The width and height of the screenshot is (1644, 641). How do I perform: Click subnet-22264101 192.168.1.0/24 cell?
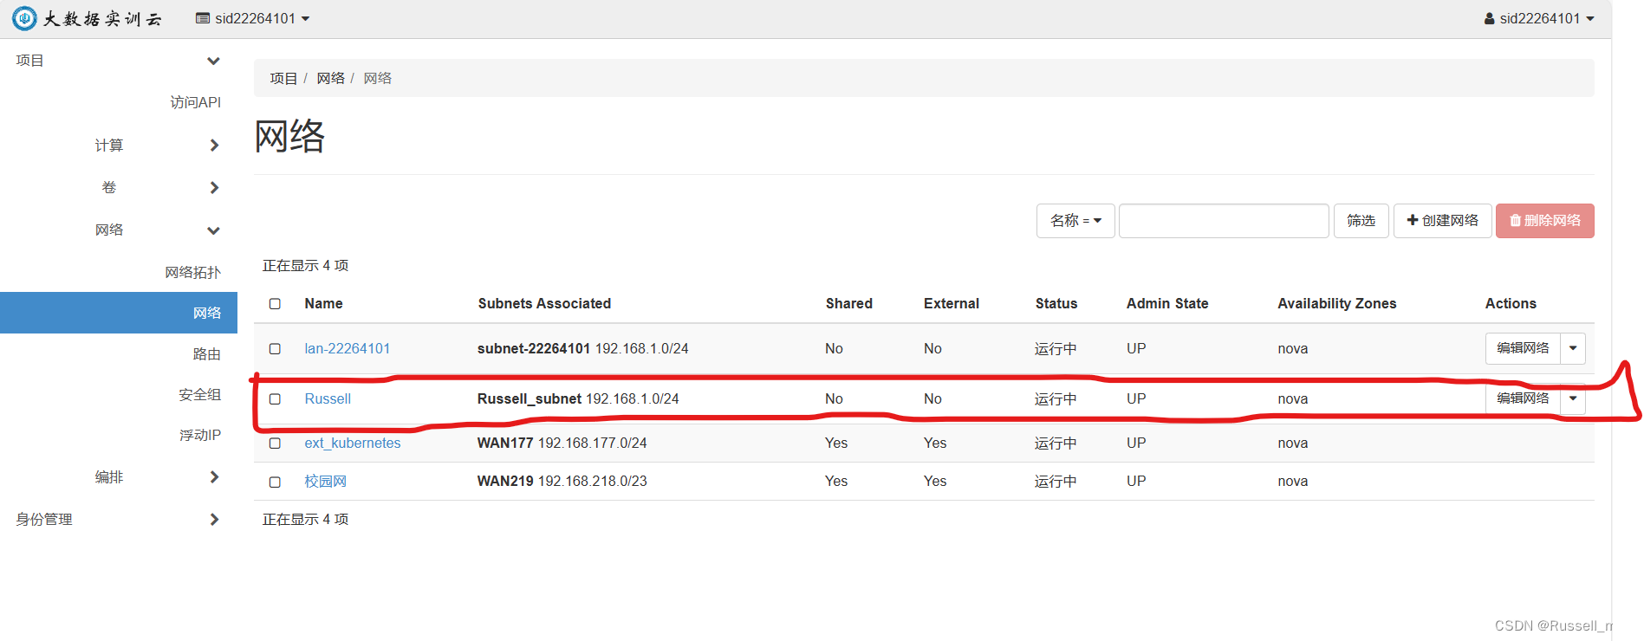click(x=582, y=348)
